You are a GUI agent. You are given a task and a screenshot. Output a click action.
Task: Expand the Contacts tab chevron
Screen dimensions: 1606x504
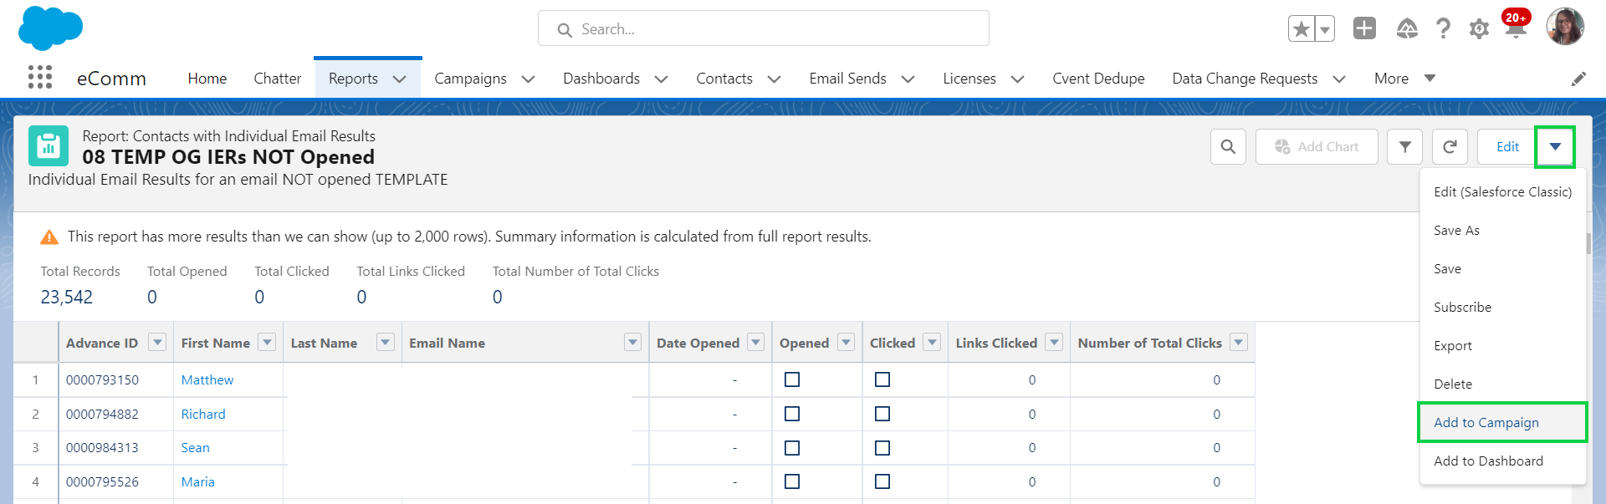tap(774, 79)
